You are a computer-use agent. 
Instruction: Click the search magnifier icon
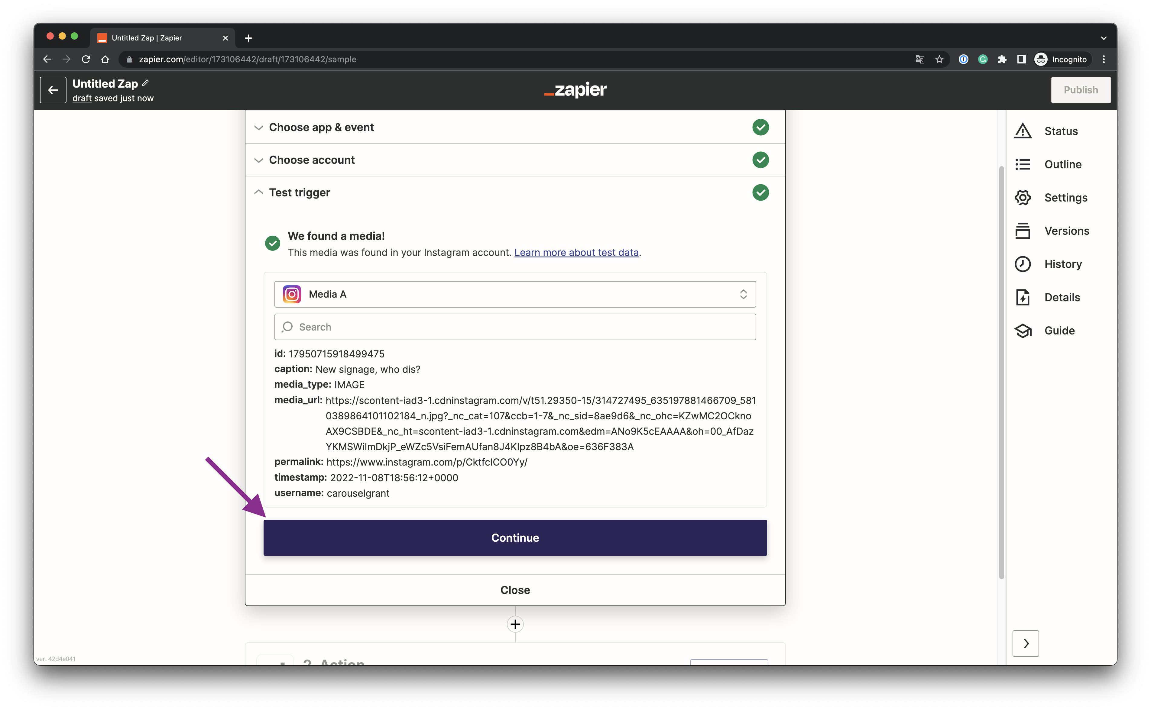pos(287,327)
